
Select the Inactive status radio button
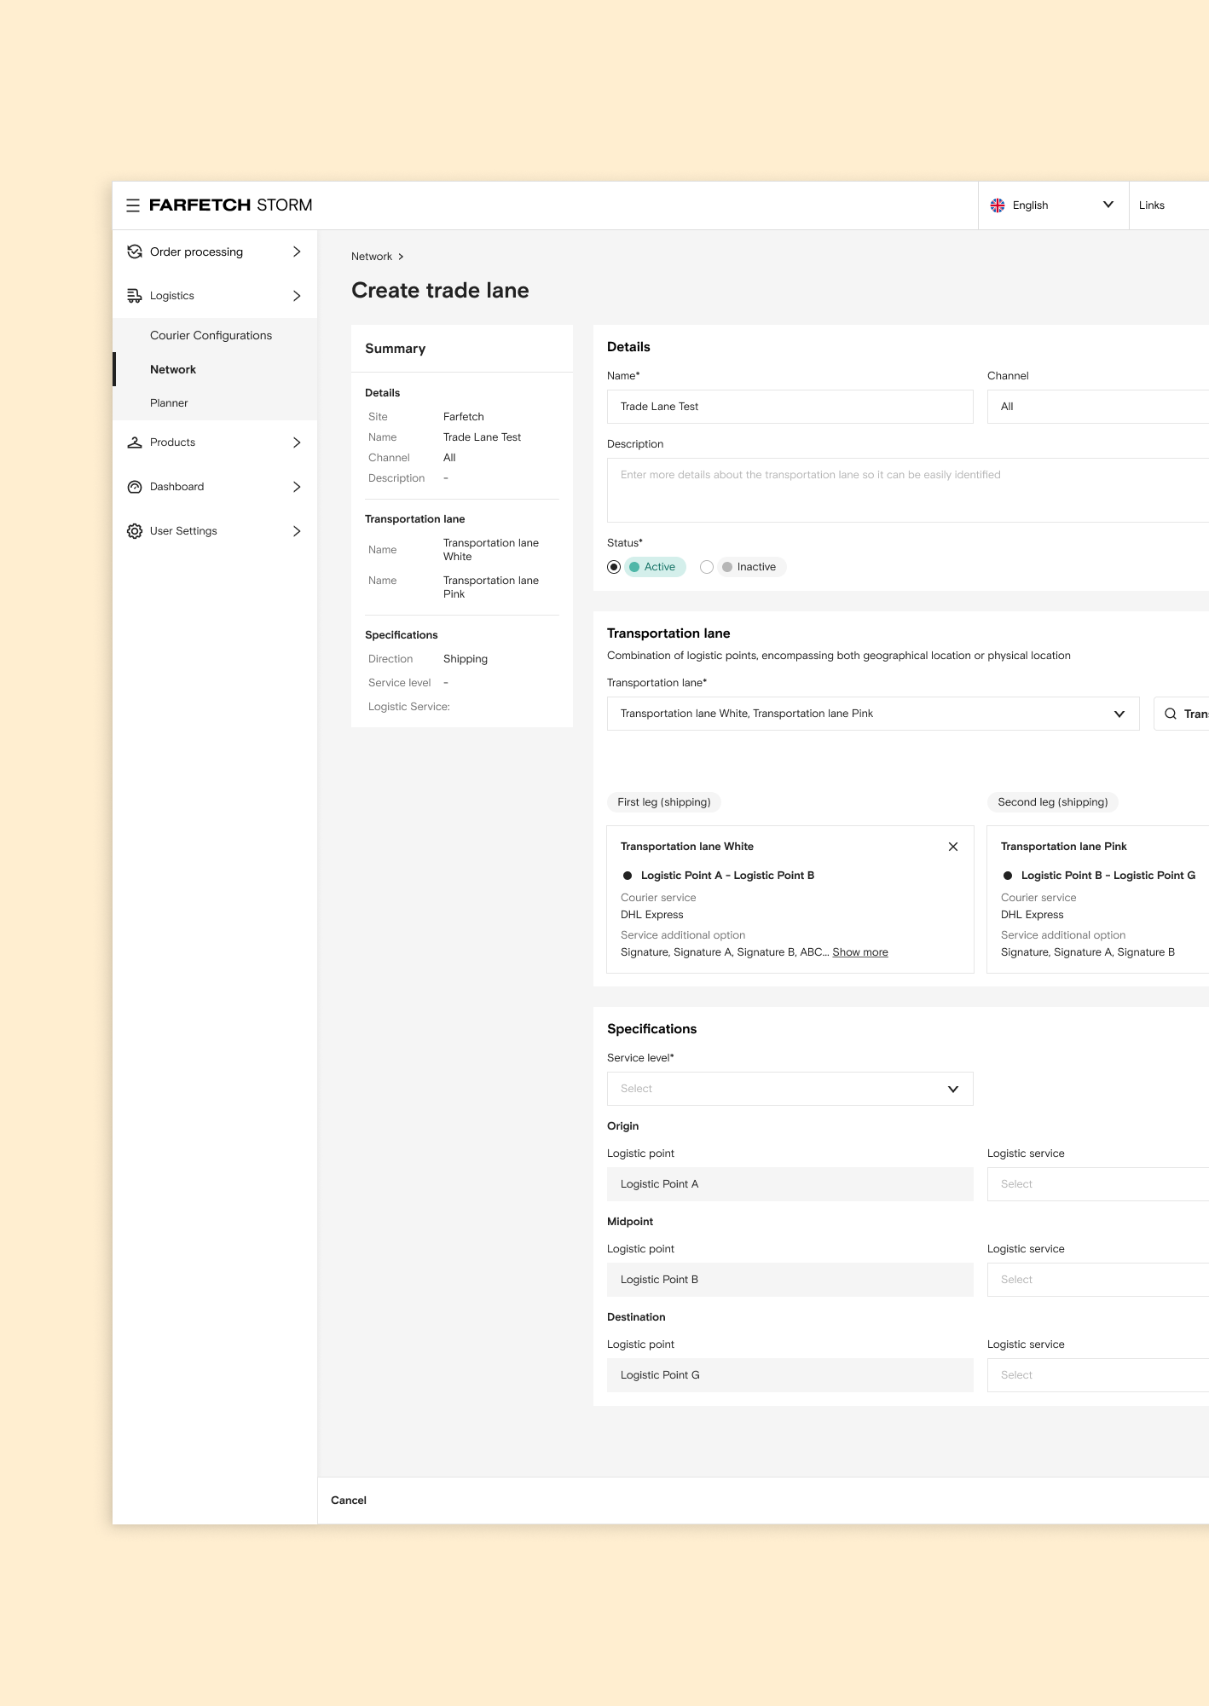click(x=707, y=567)
